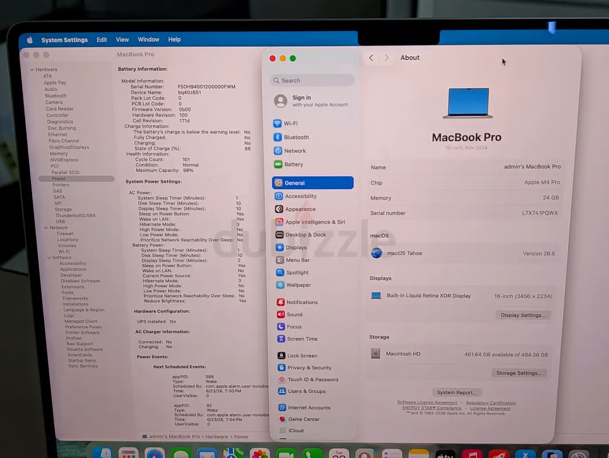Image resolution: width=609 pixels, height=458 pixels.
Task: Select General in settings sidebar
Action: coord(313,183)
